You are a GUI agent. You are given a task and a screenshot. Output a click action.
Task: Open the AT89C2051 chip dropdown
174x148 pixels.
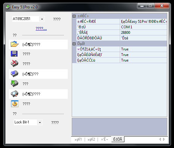[x=42, y=19]
